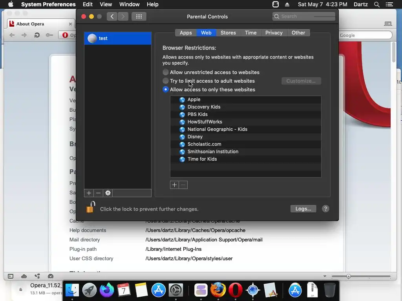Click the key wand icon in Opera
Screen dimensions: 402x301
click(49, 35)
